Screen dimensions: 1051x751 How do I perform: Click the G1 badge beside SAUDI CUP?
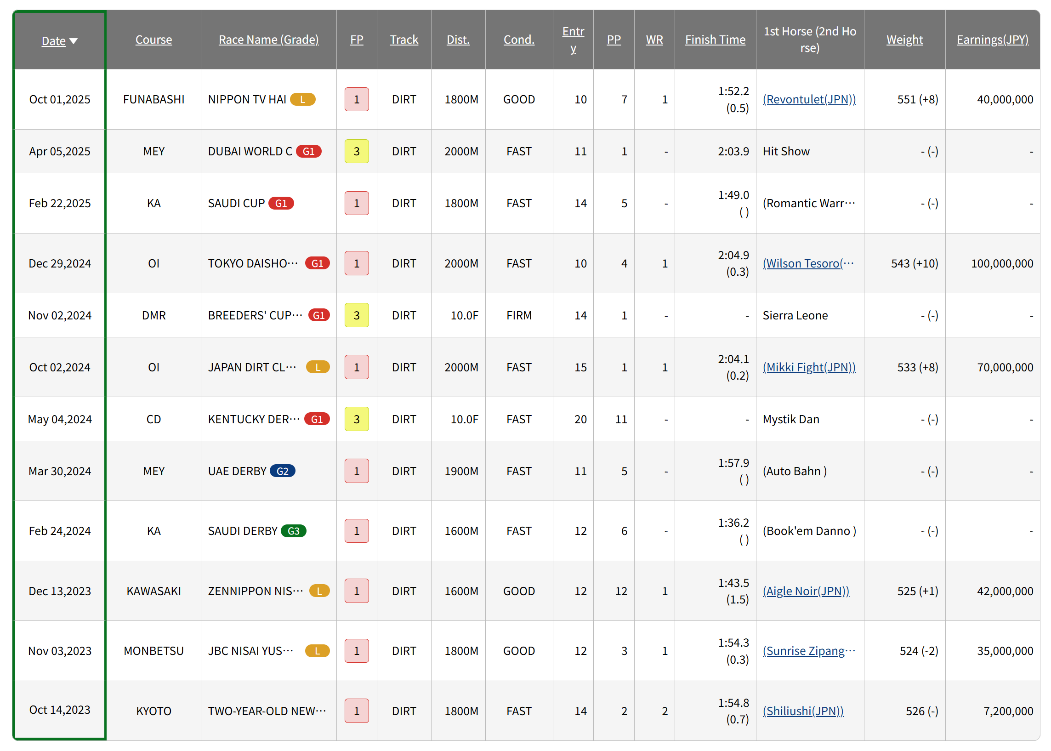281,204
